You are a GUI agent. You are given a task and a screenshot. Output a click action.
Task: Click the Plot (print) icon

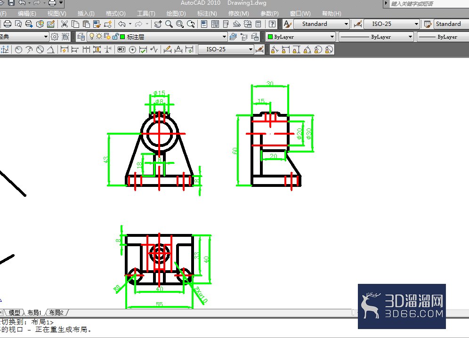pos(8,24)
